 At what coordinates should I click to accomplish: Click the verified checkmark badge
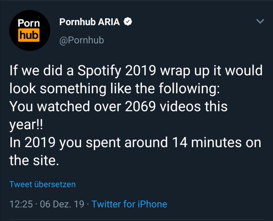point(128,22)
